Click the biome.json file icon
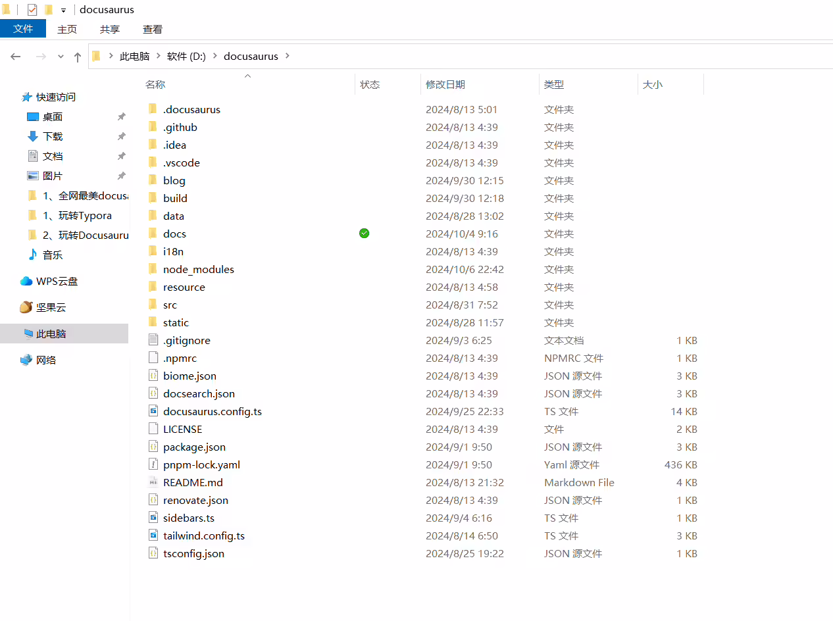The width and height of the screenshot is (833, 621). [153, 376]
